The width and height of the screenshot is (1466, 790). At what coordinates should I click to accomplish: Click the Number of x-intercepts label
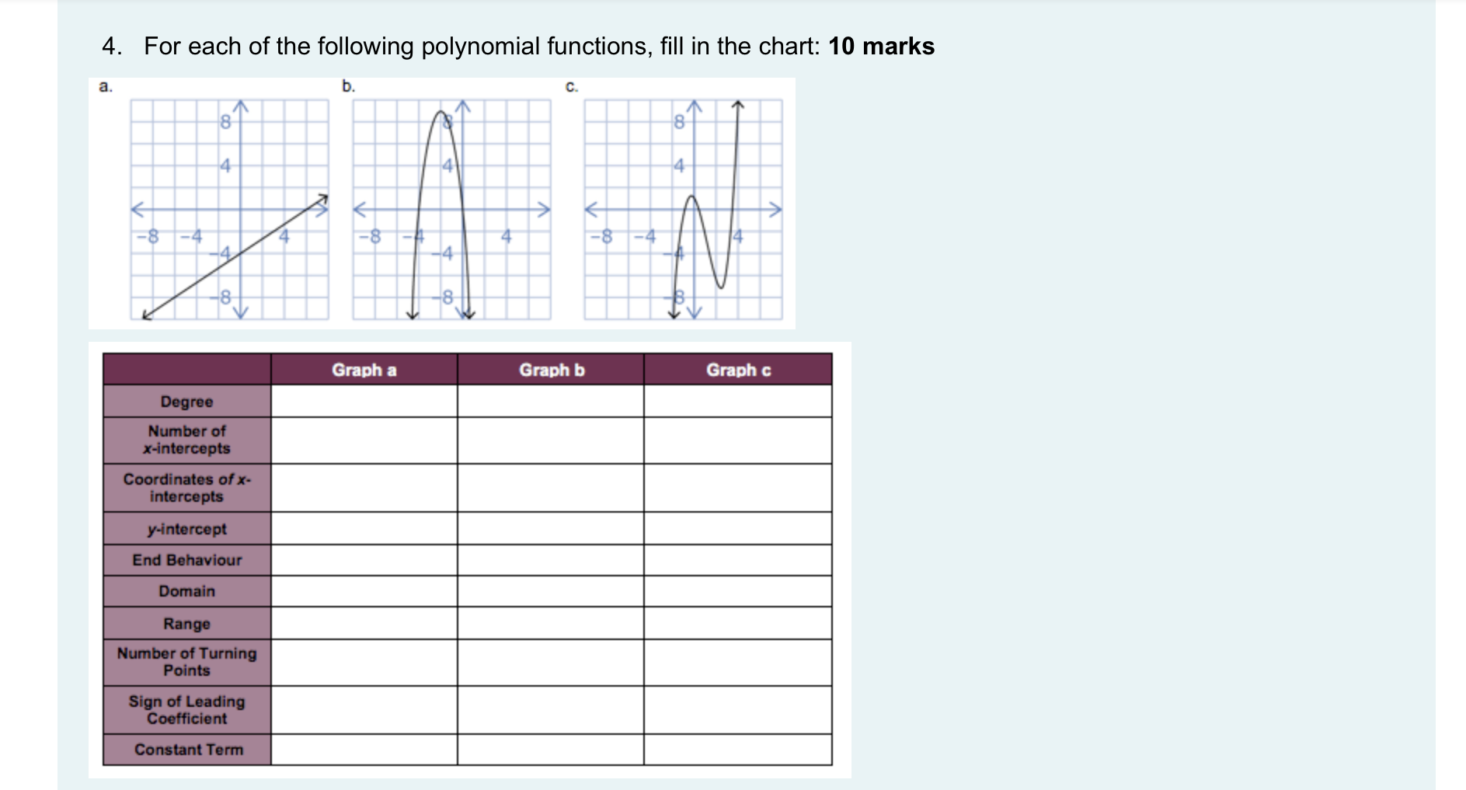[x=186, y=440]
